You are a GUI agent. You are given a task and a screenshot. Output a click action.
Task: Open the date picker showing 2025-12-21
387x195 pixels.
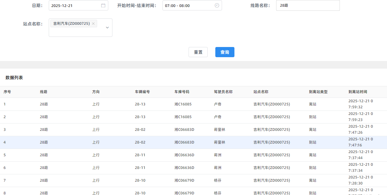[x=75, y=6]
